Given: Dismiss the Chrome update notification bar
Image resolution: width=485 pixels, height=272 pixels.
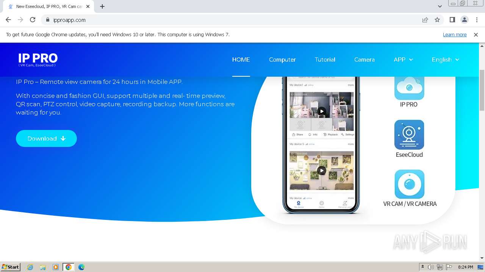Looking at the screenshot, I should 476,34.
